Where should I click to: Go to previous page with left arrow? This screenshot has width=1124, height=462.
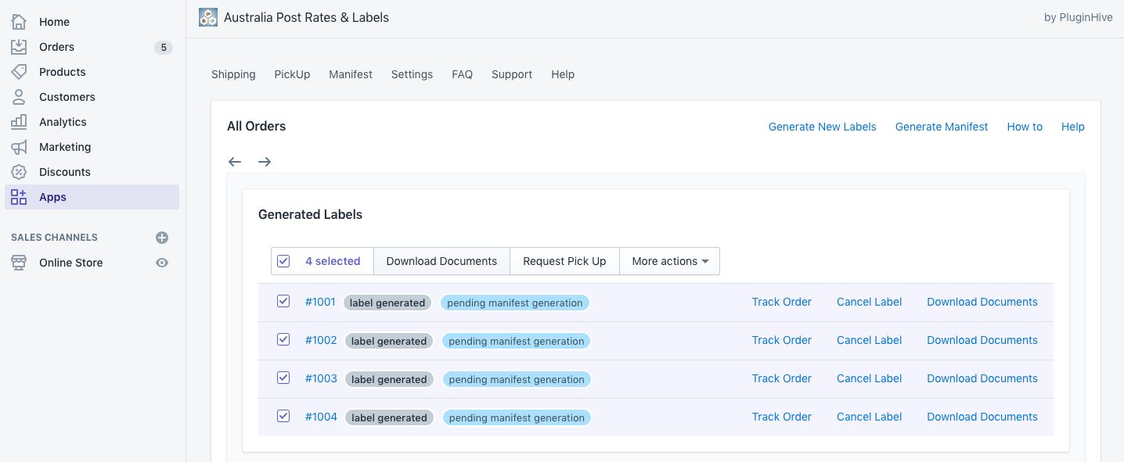tap(235, 162)
